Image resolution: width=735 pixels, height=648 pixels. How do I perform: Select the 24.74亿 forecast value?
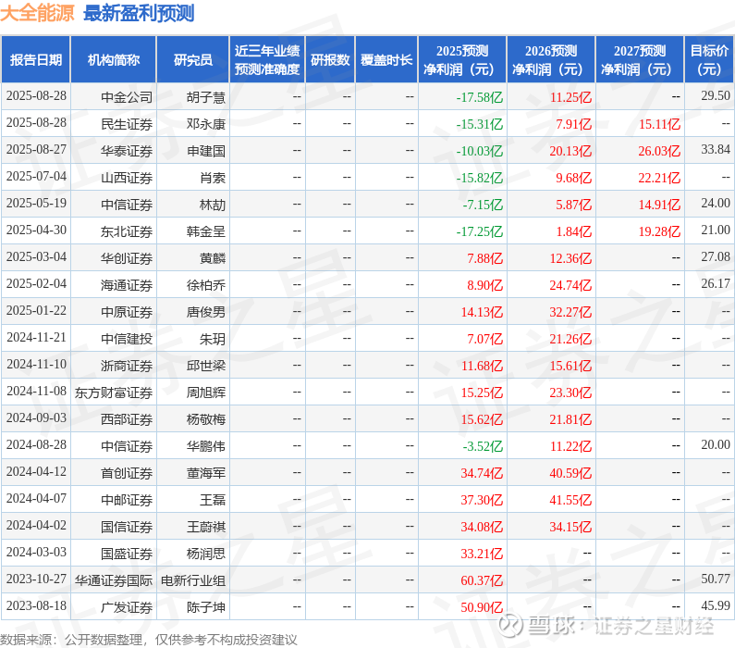(x=570, y=285)
